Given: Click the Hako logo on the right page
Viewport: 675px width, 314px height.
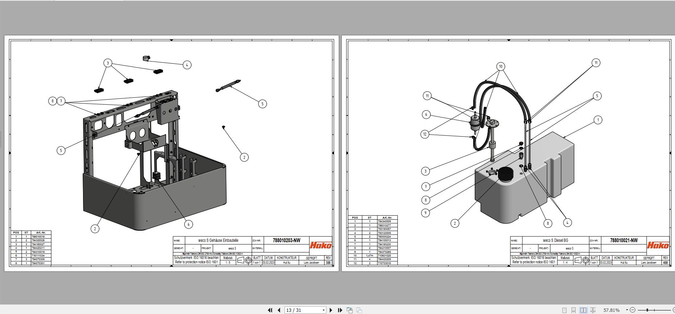Looking at the screenshot, I should point(658,245).
